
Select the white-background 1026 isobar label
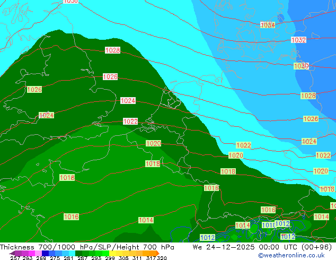pyautogui.click(x=110, y=76)
